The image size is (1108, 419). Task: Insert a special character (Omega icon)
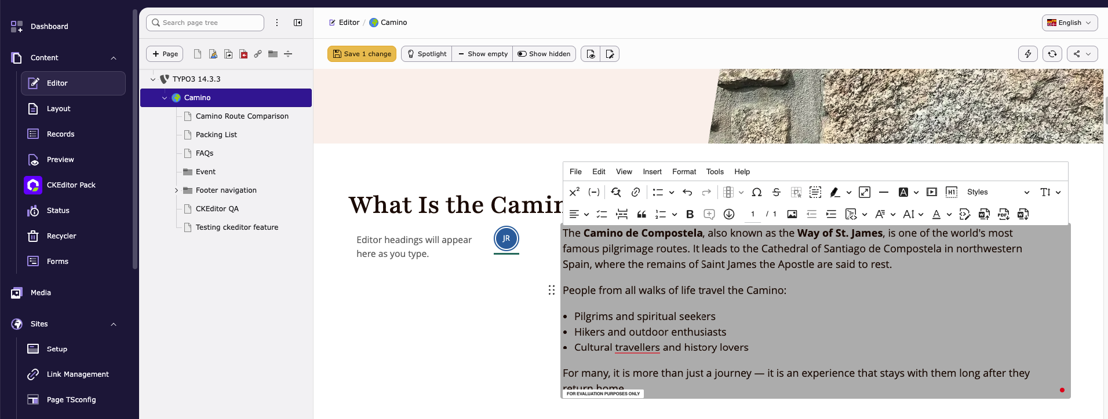click(757, 192)
